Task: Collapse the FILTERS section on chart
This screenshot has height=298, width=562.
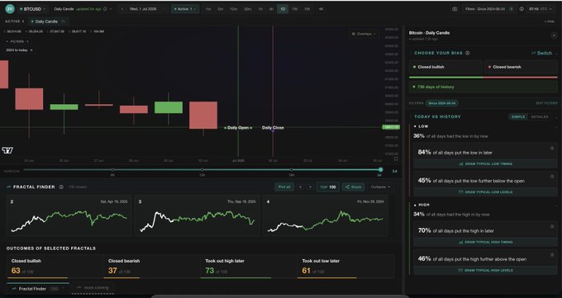Action: pyautogui.click(x=17, y=41)
